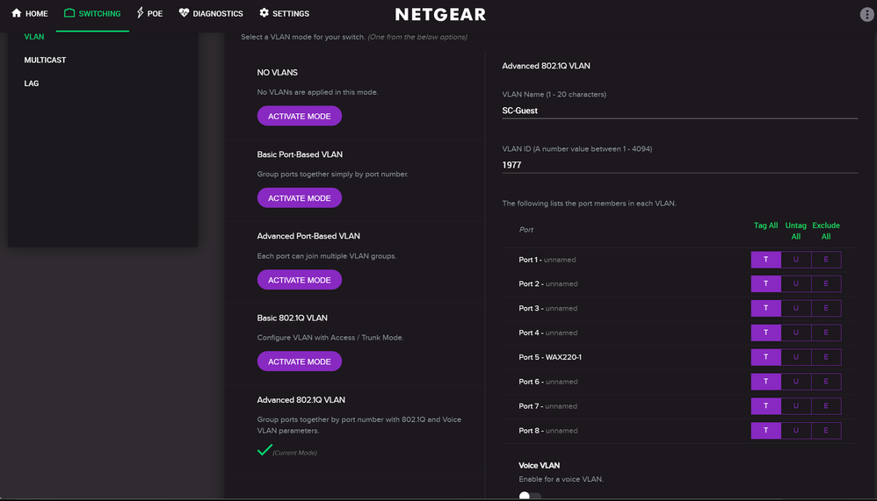Click the NETGEAR logo
The image size is (877, 501).
pos(440,15)
